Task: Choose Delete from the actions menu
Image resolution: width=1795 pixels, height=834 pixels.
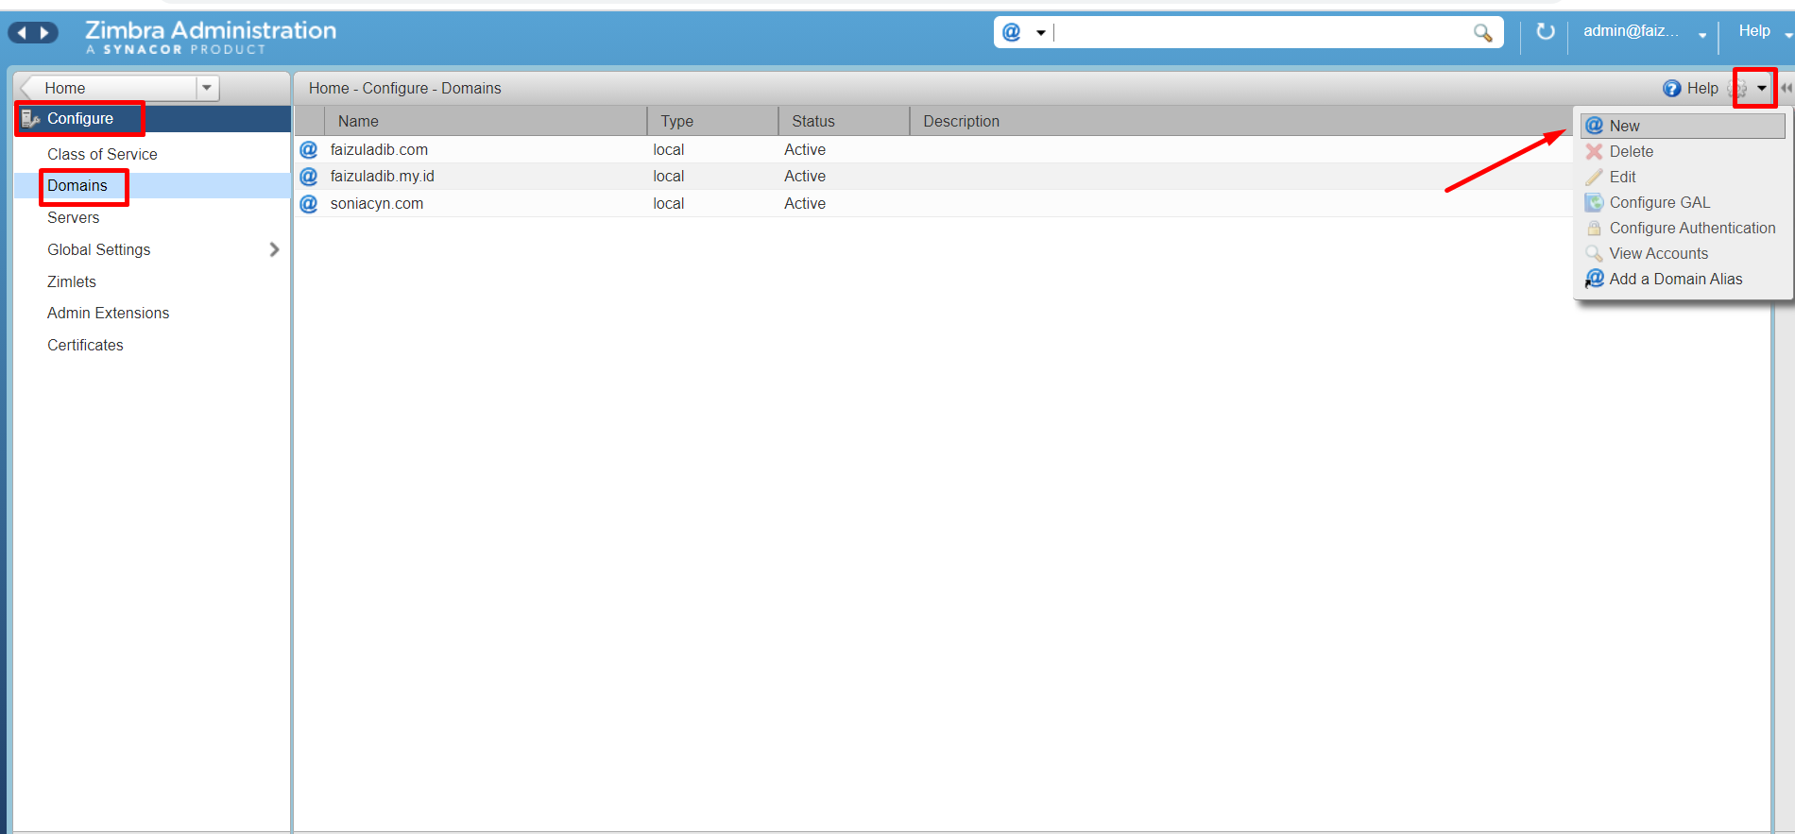Action: 1683,151
